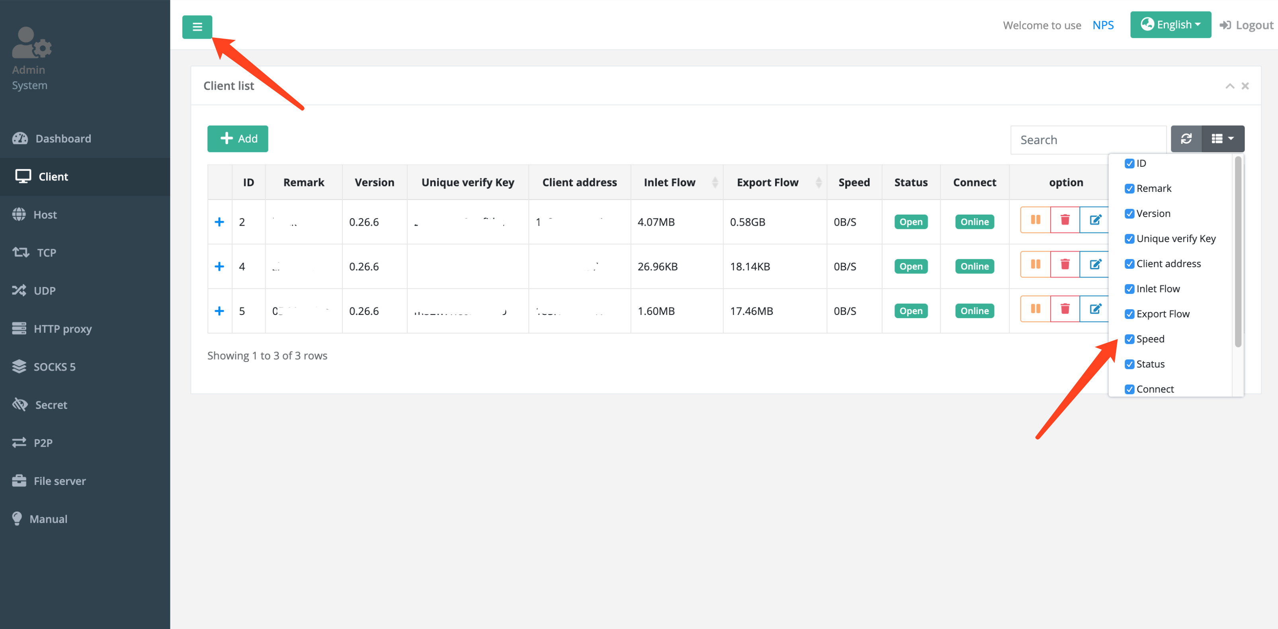The width and height of the screenshot is (1278, 629).
Task: Pause the client with ID 2
Action: coord(1035,220)
